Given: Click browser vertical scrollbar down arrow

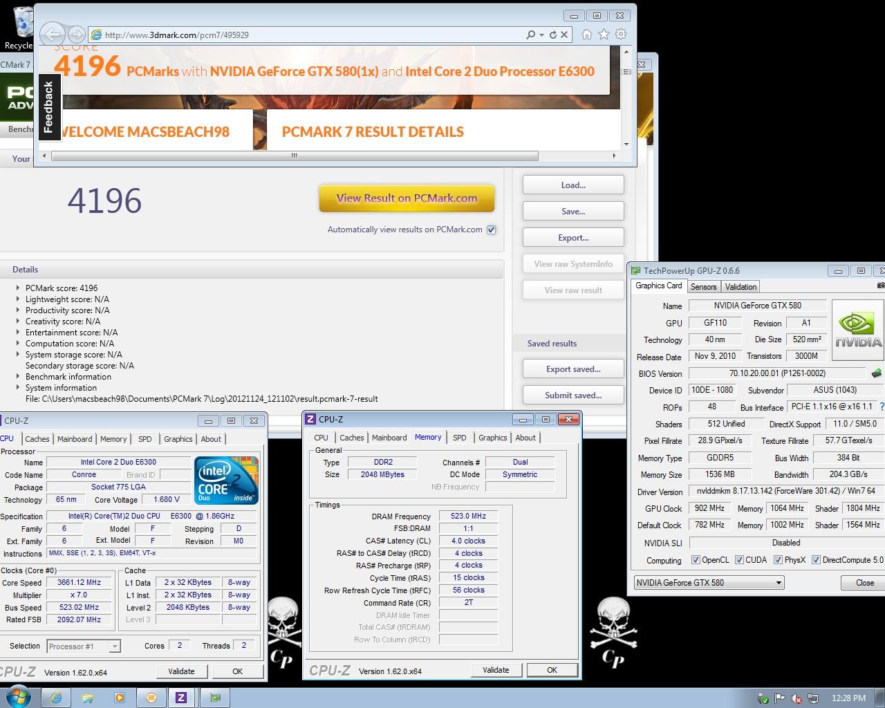Looking at the screenshot, I should coord(626,144).
